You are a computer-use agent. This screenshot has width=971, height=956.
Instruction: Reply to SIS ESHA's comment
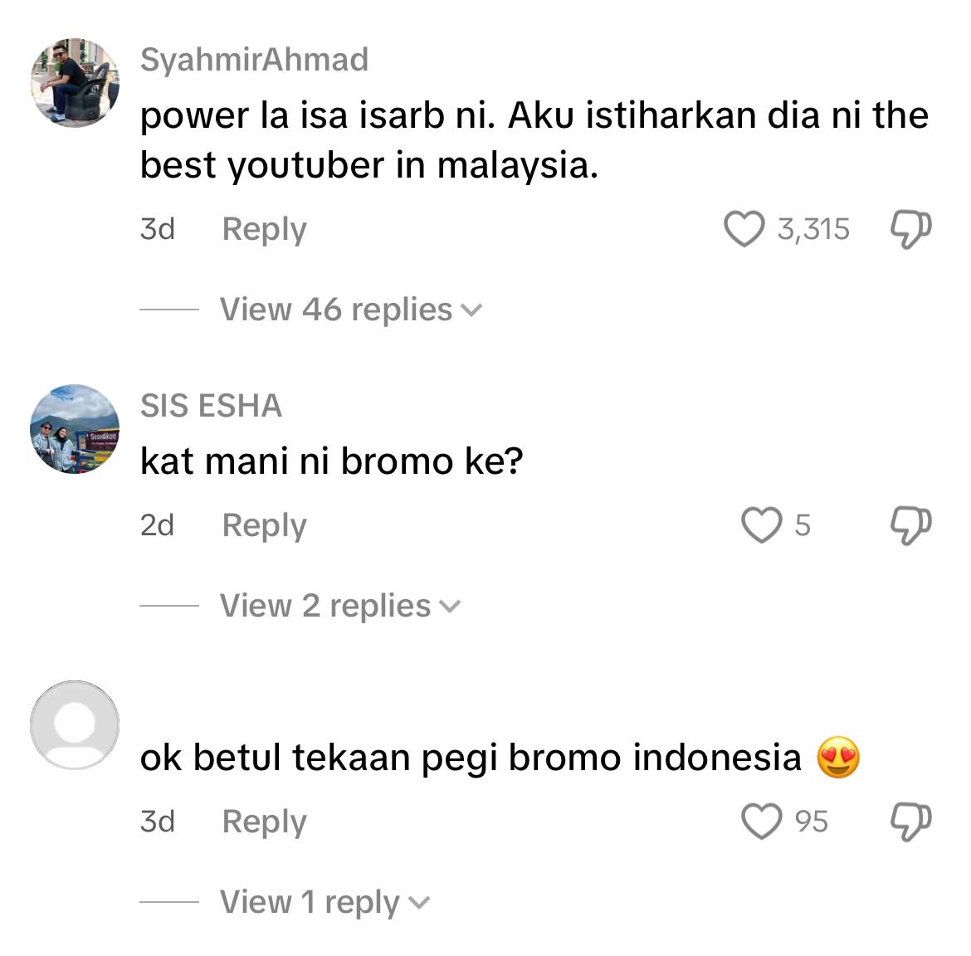click(265, 525)
